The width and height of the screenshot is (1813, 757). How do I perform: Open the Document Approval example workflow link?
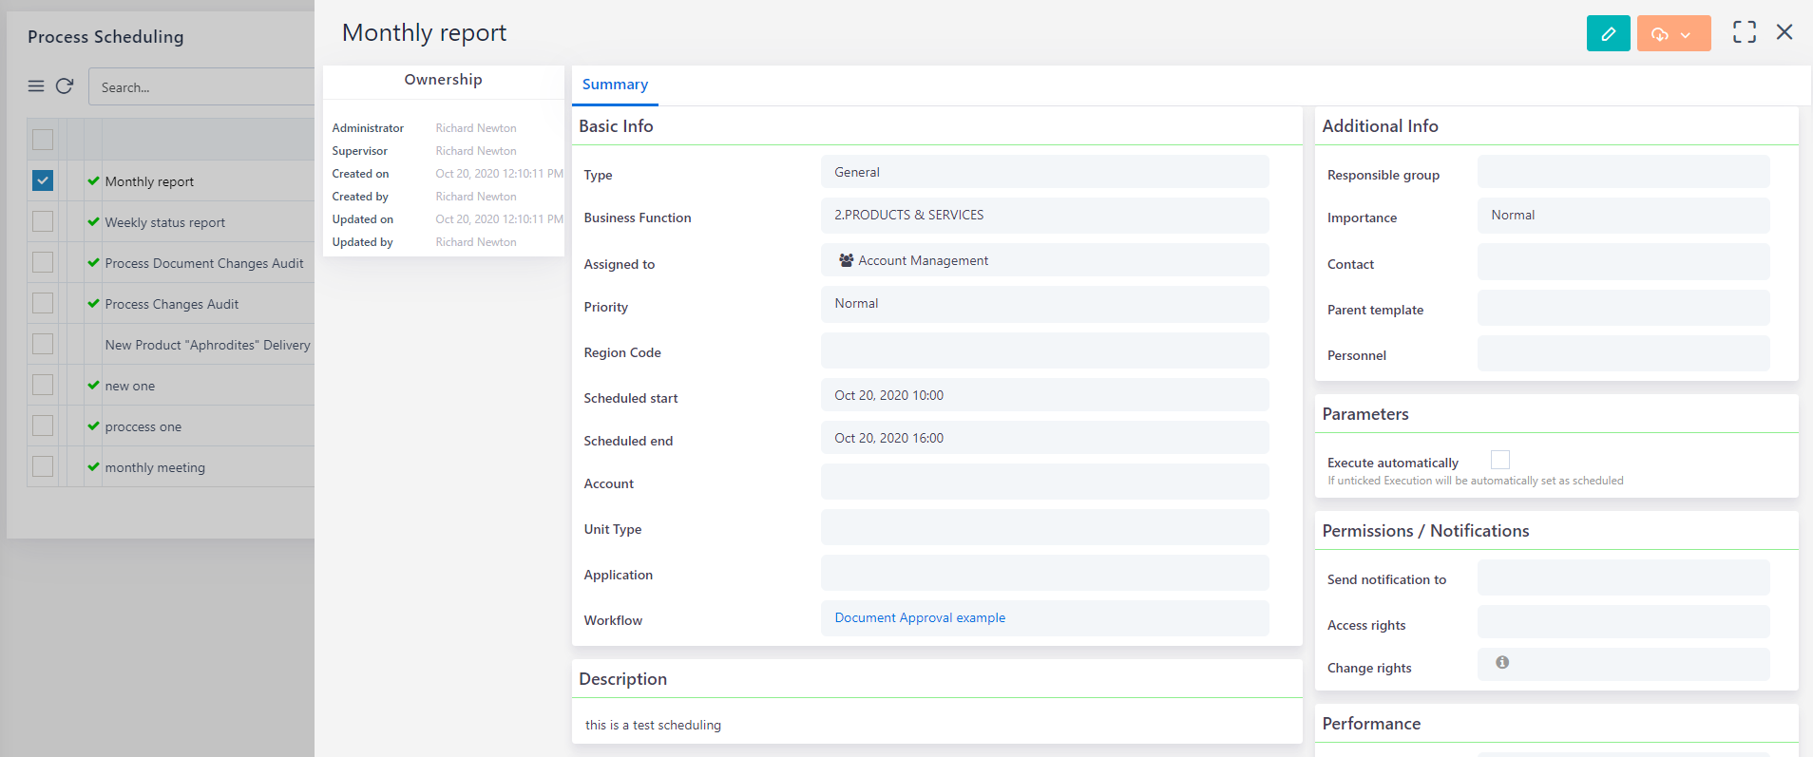pos(920,617)
